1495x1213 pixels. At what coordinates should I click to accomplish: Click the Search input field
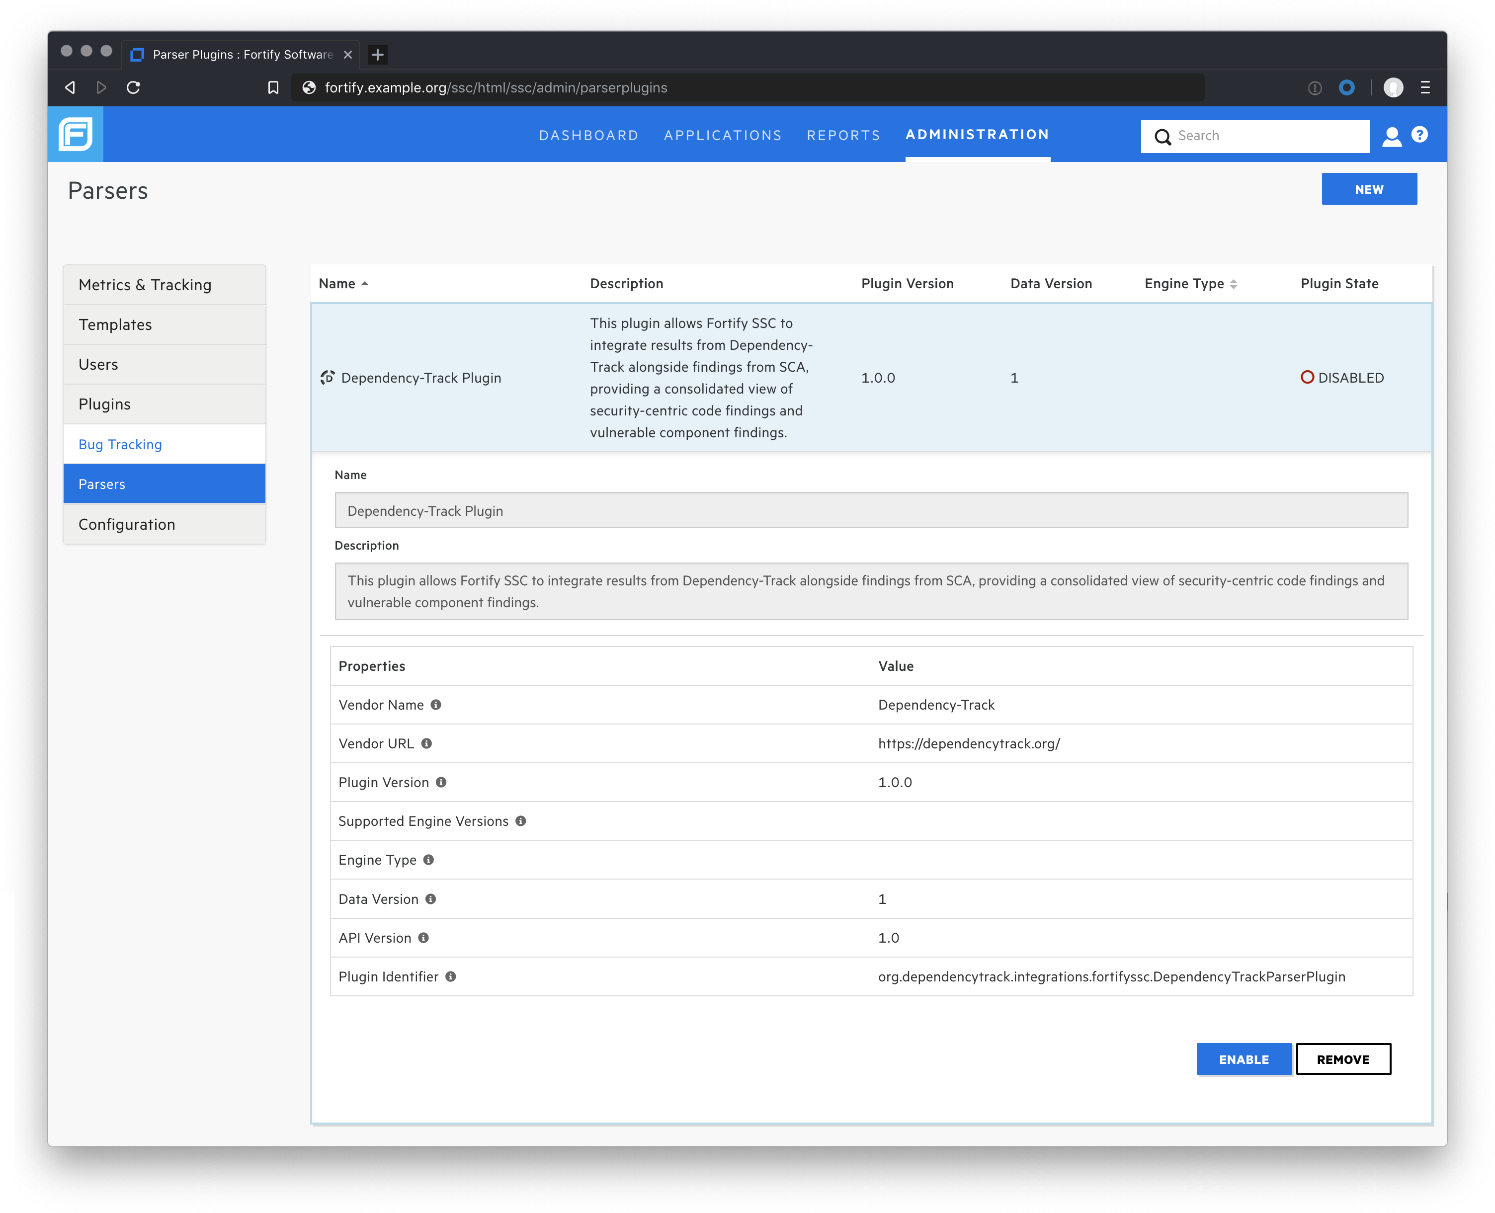1254,136
